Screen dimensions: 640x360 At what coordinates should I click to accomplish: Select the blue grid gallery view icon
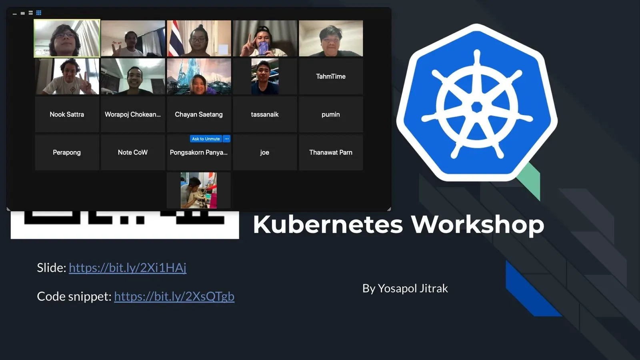pos(39,13)
